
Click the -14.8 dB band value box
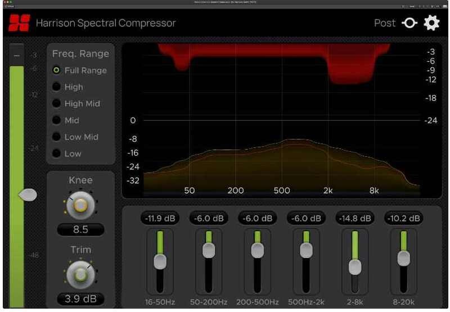click(354, 218)
